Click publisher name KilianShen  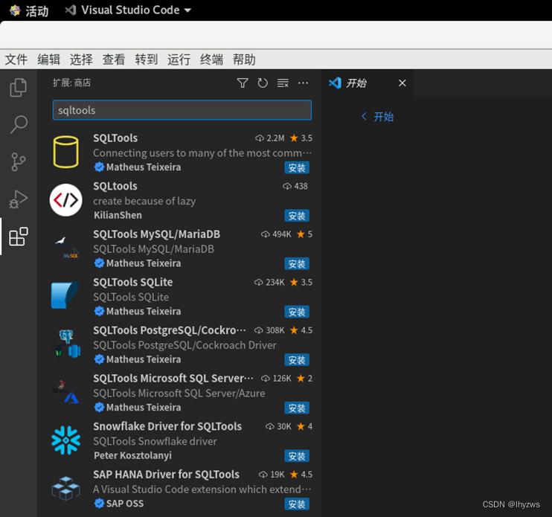[118, 215]
